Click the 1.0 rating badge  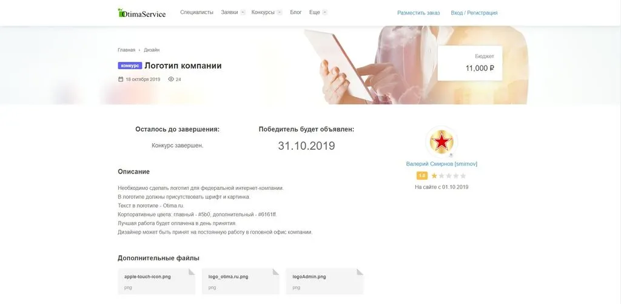422,175
